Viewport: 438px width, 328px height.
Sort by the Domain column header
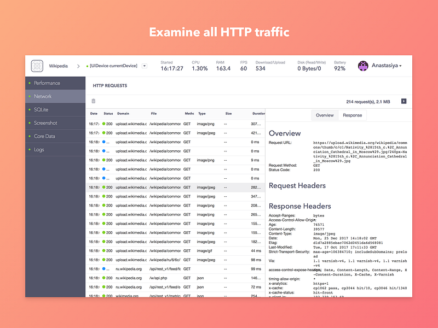(123, 114)
